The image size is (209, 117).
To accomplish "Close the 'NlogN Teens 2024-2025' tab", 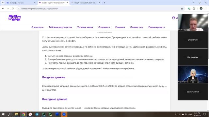I will 99,3.
